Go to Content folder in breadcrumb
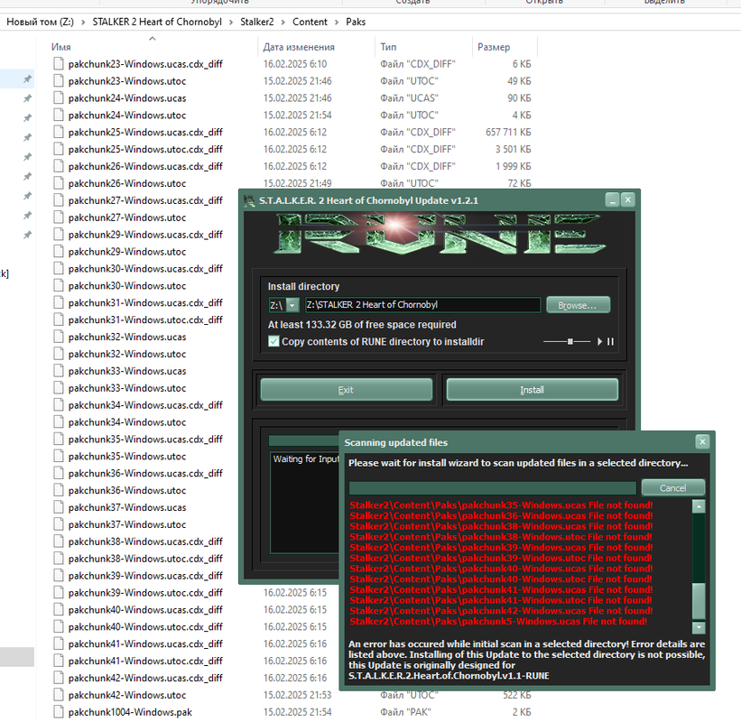The height and width of the screenshot is (722, 741). pyautogui.click(x=310, y=23)
